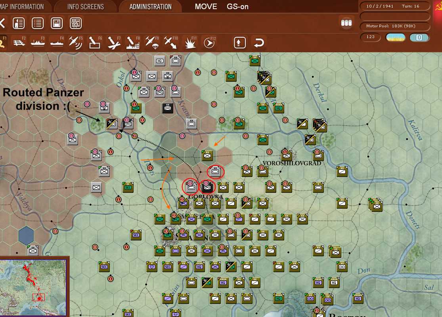
Task: Click the F12 end turn arrow icon
Action: click(x=209, y=43)
